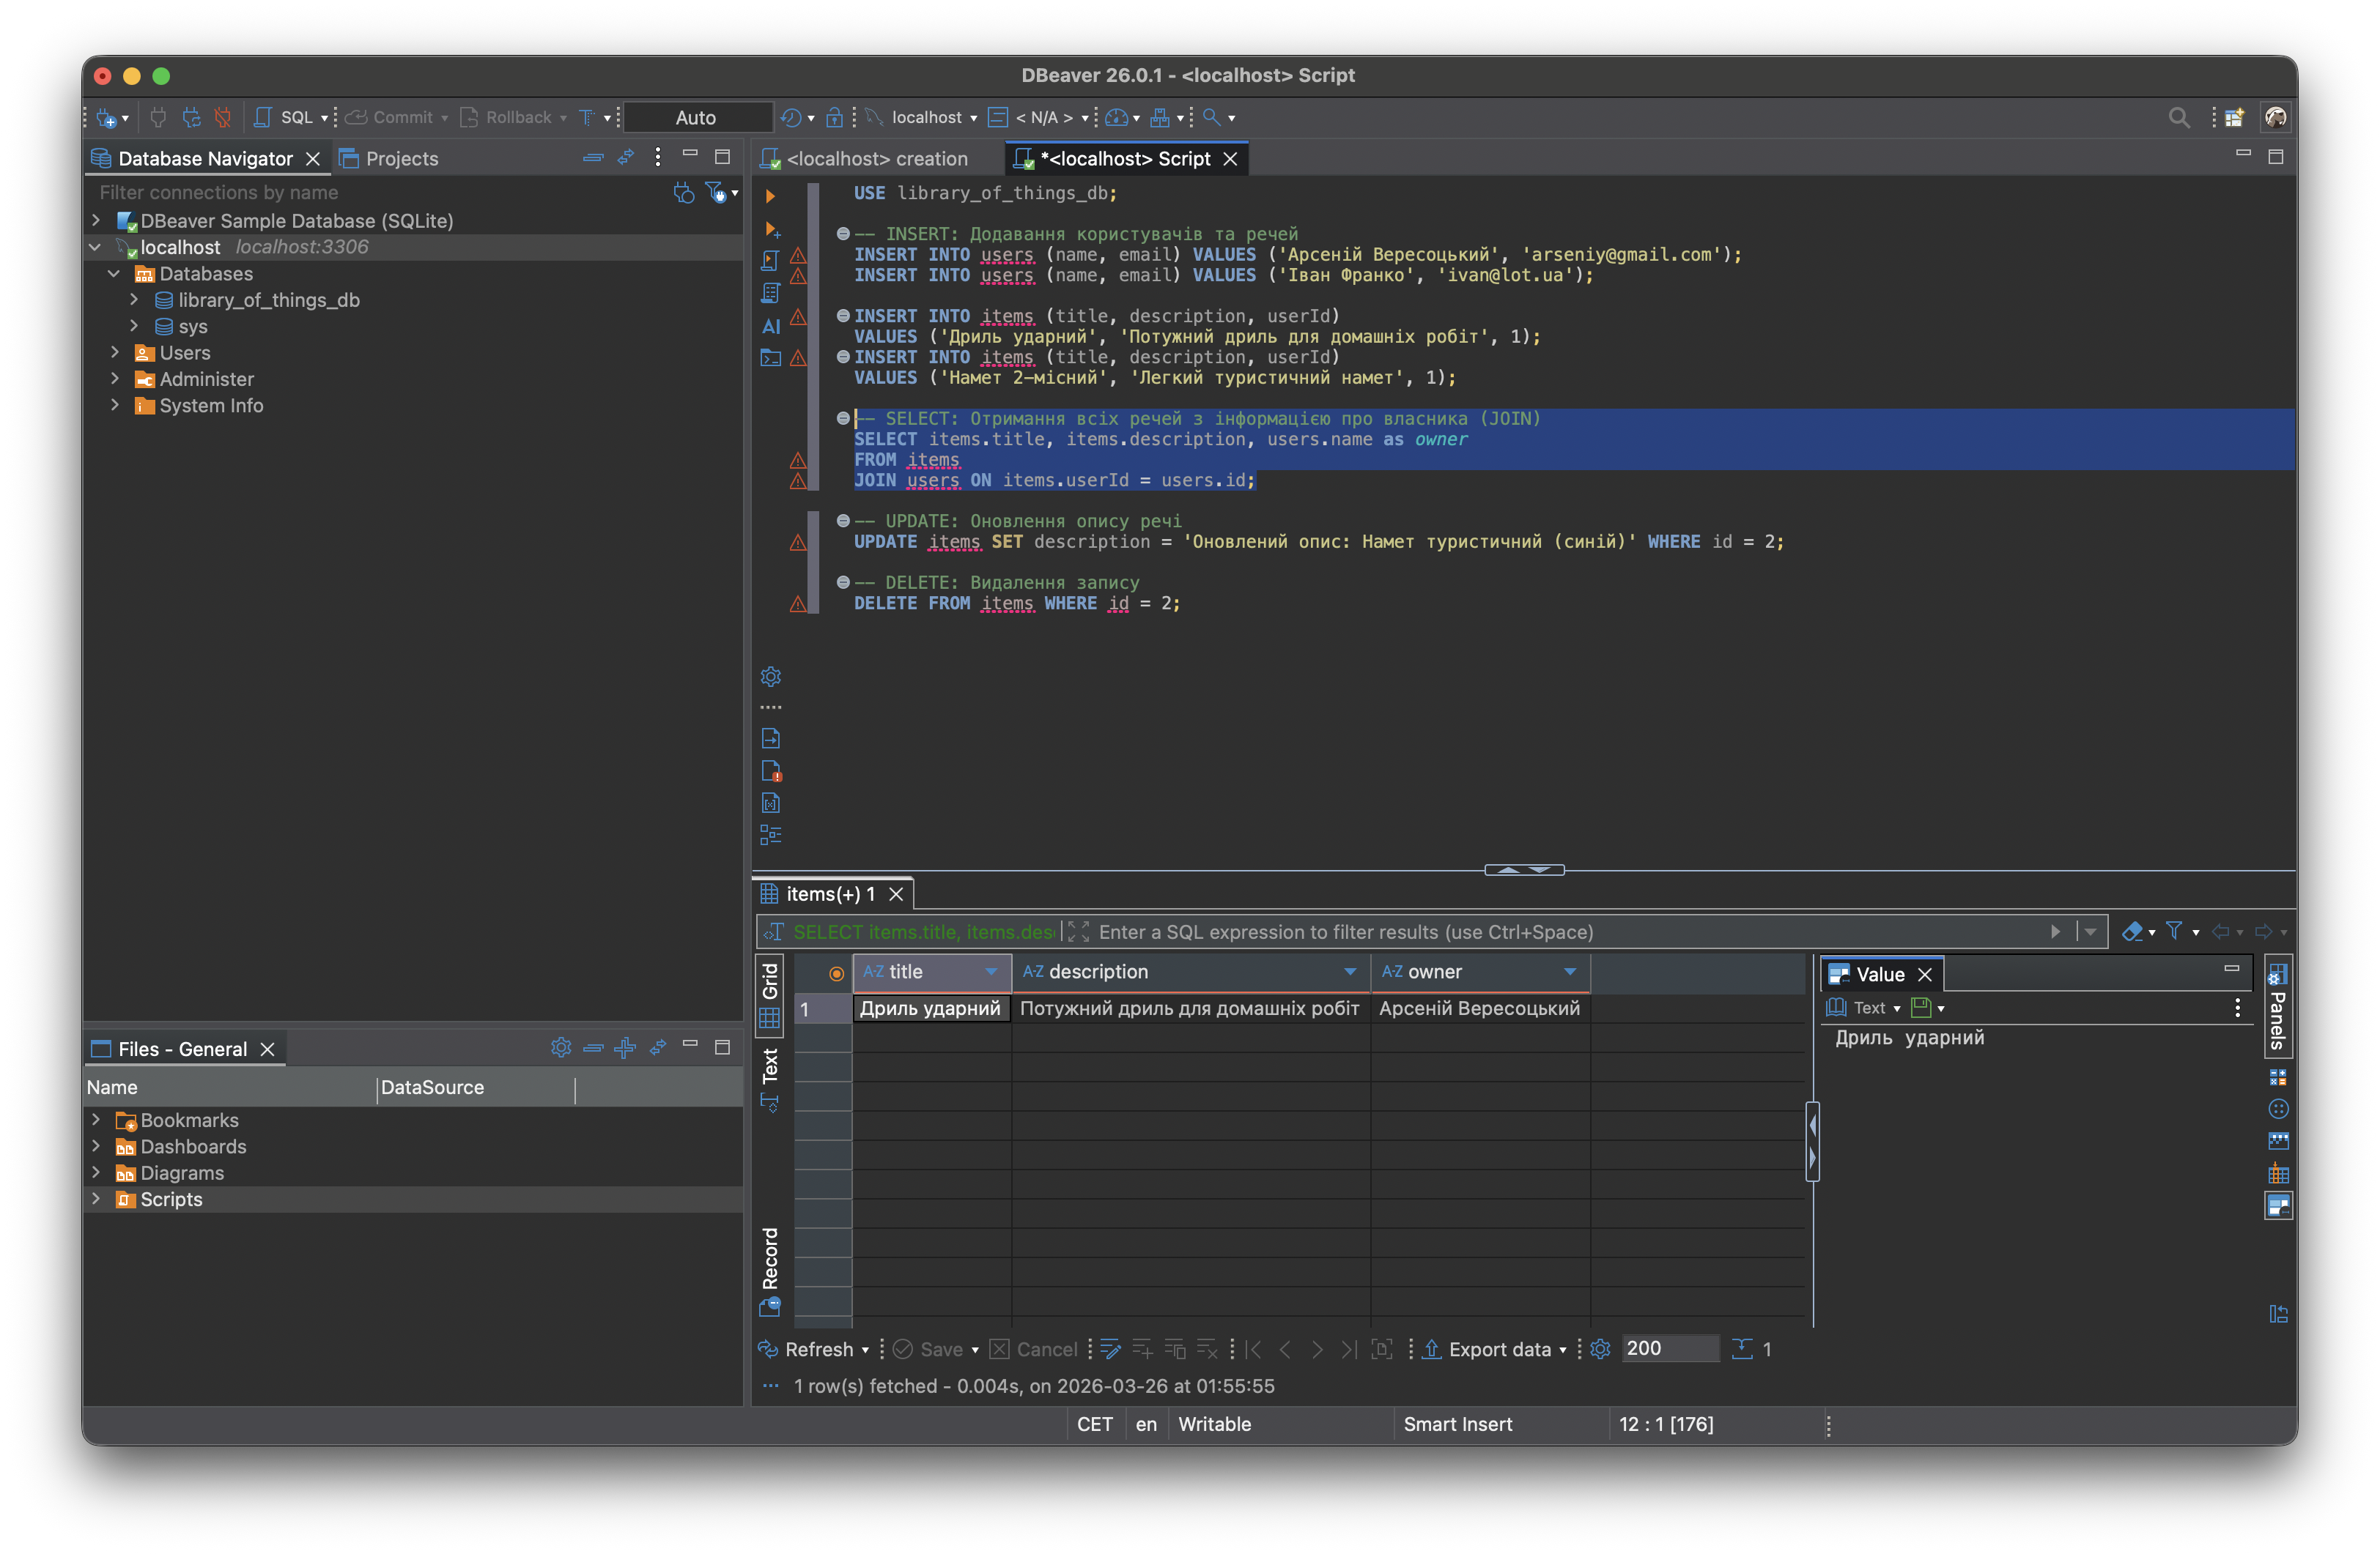Toggle the right-side Panels button
2380x1554 pixels.
[2277, 1009]
